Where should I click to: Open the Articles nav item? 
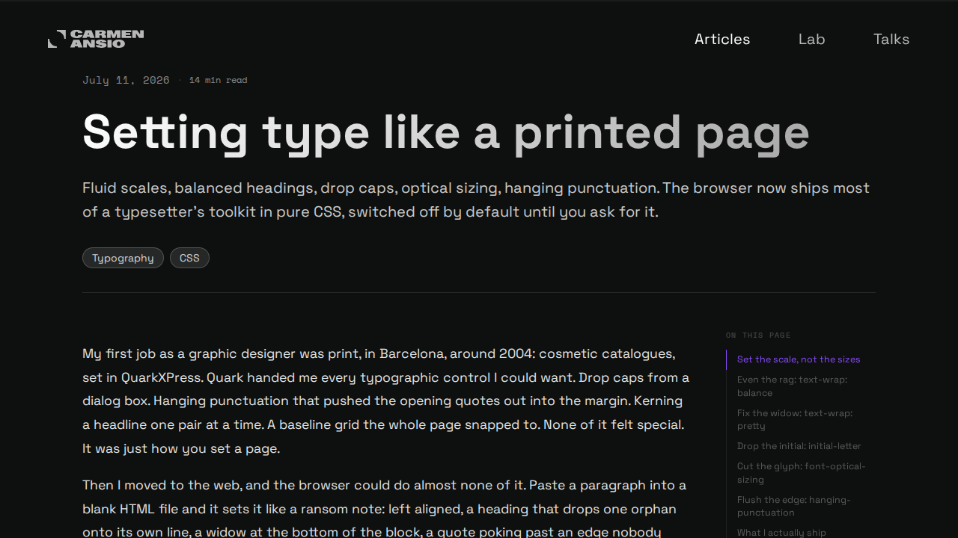tap(722, 40)
